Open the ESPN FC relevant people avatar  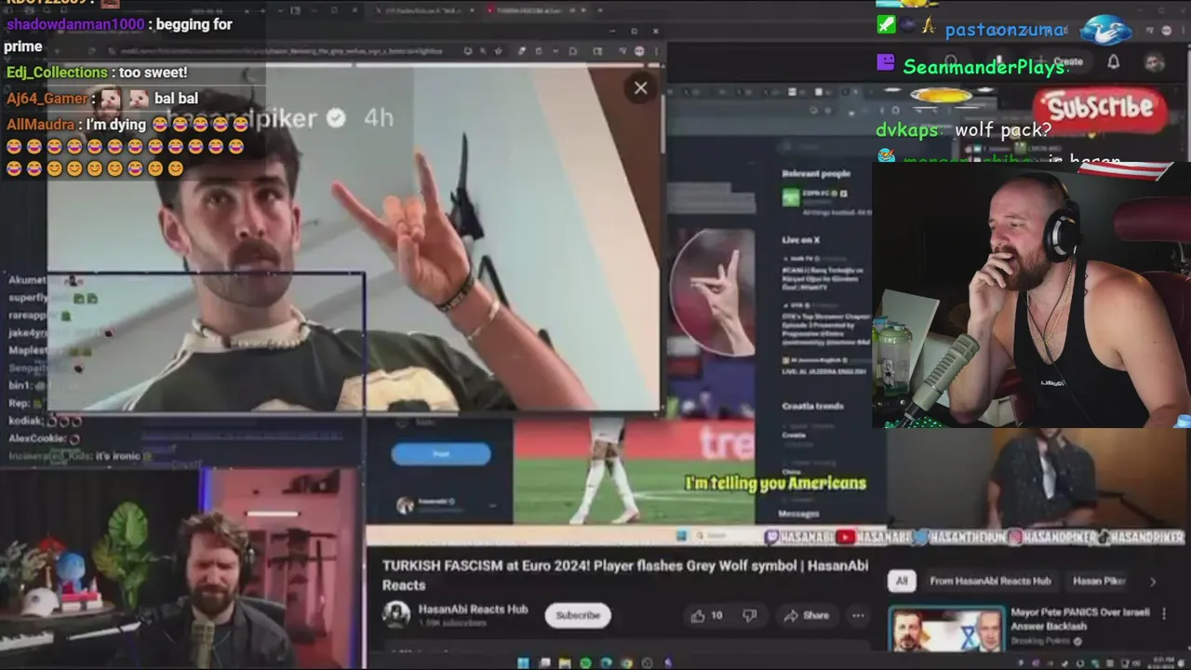(790, 196)
